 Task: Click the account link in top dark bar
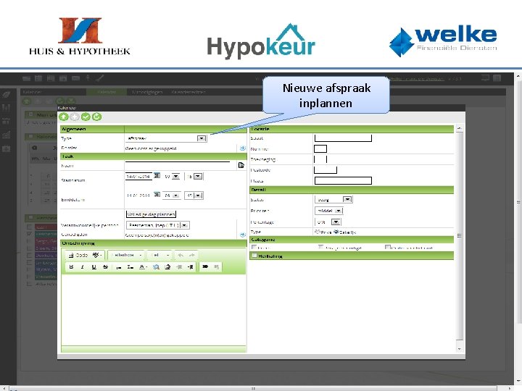click(x=417, y=79)
